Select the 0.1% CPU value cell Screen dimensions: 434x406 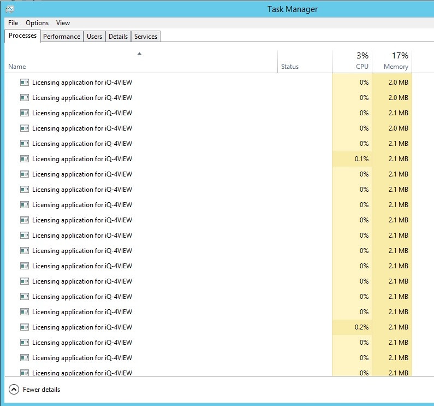pyautogui.click(x=352, y=159)
